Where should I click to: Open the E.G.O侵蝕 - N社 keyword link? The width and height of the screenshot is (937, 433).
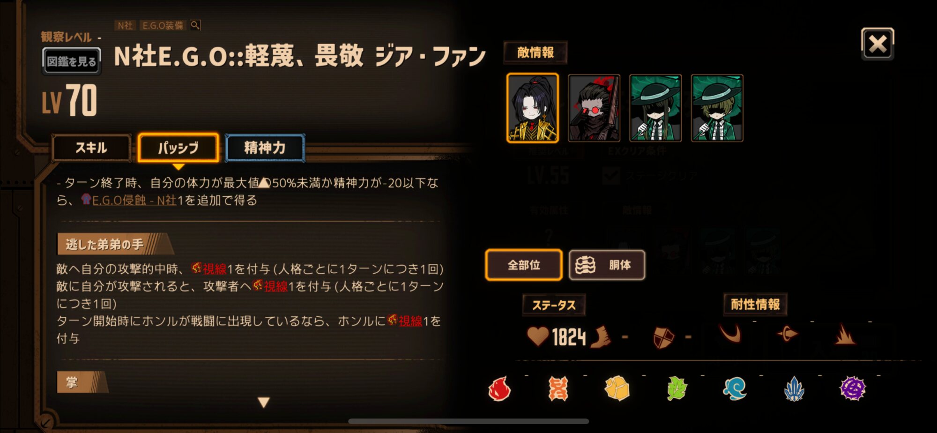pyautogui.click(x=134, y=201)
